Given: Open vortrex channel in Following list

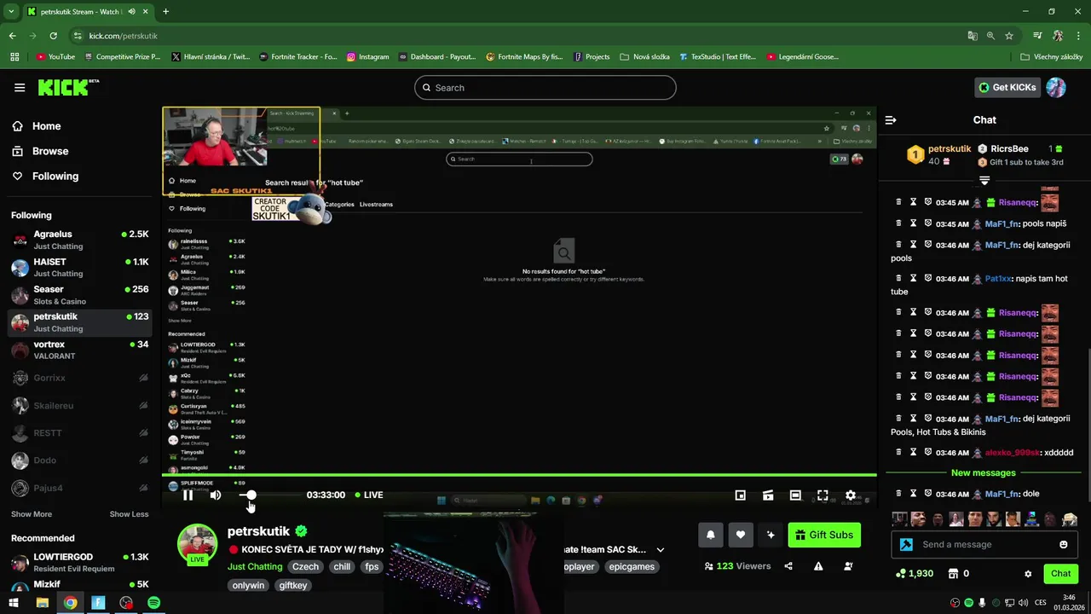Looking at the screenshot, I should (x=80, y=350).
